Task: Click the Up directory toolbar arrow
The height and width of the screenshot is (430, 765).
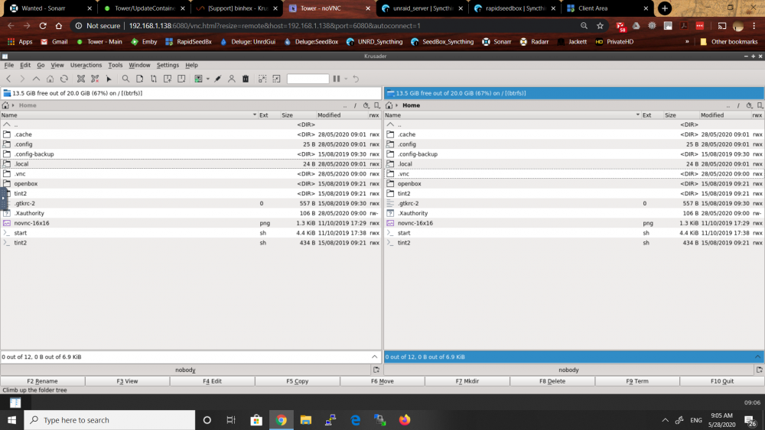Action: [36, 79]
